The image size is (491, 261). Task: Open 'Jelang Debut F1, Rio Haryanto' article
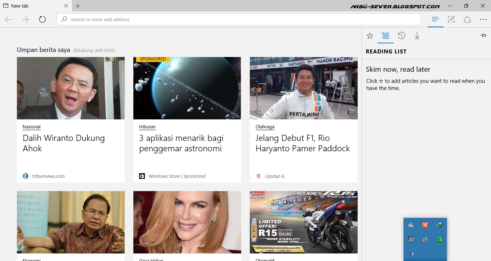pos(302,143)
